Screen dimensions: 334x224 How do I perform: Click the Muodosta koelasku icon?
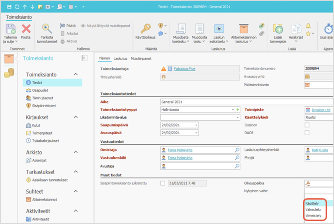pyautogui.click(x=181, y=29)
